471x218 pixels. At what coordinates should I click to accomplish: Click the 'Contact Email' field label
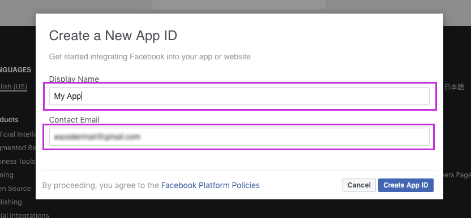pos(74,120)
